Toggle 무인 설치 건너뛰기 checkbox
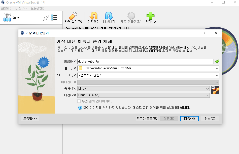Screen dimensions: 239x154 click(79, 101)
